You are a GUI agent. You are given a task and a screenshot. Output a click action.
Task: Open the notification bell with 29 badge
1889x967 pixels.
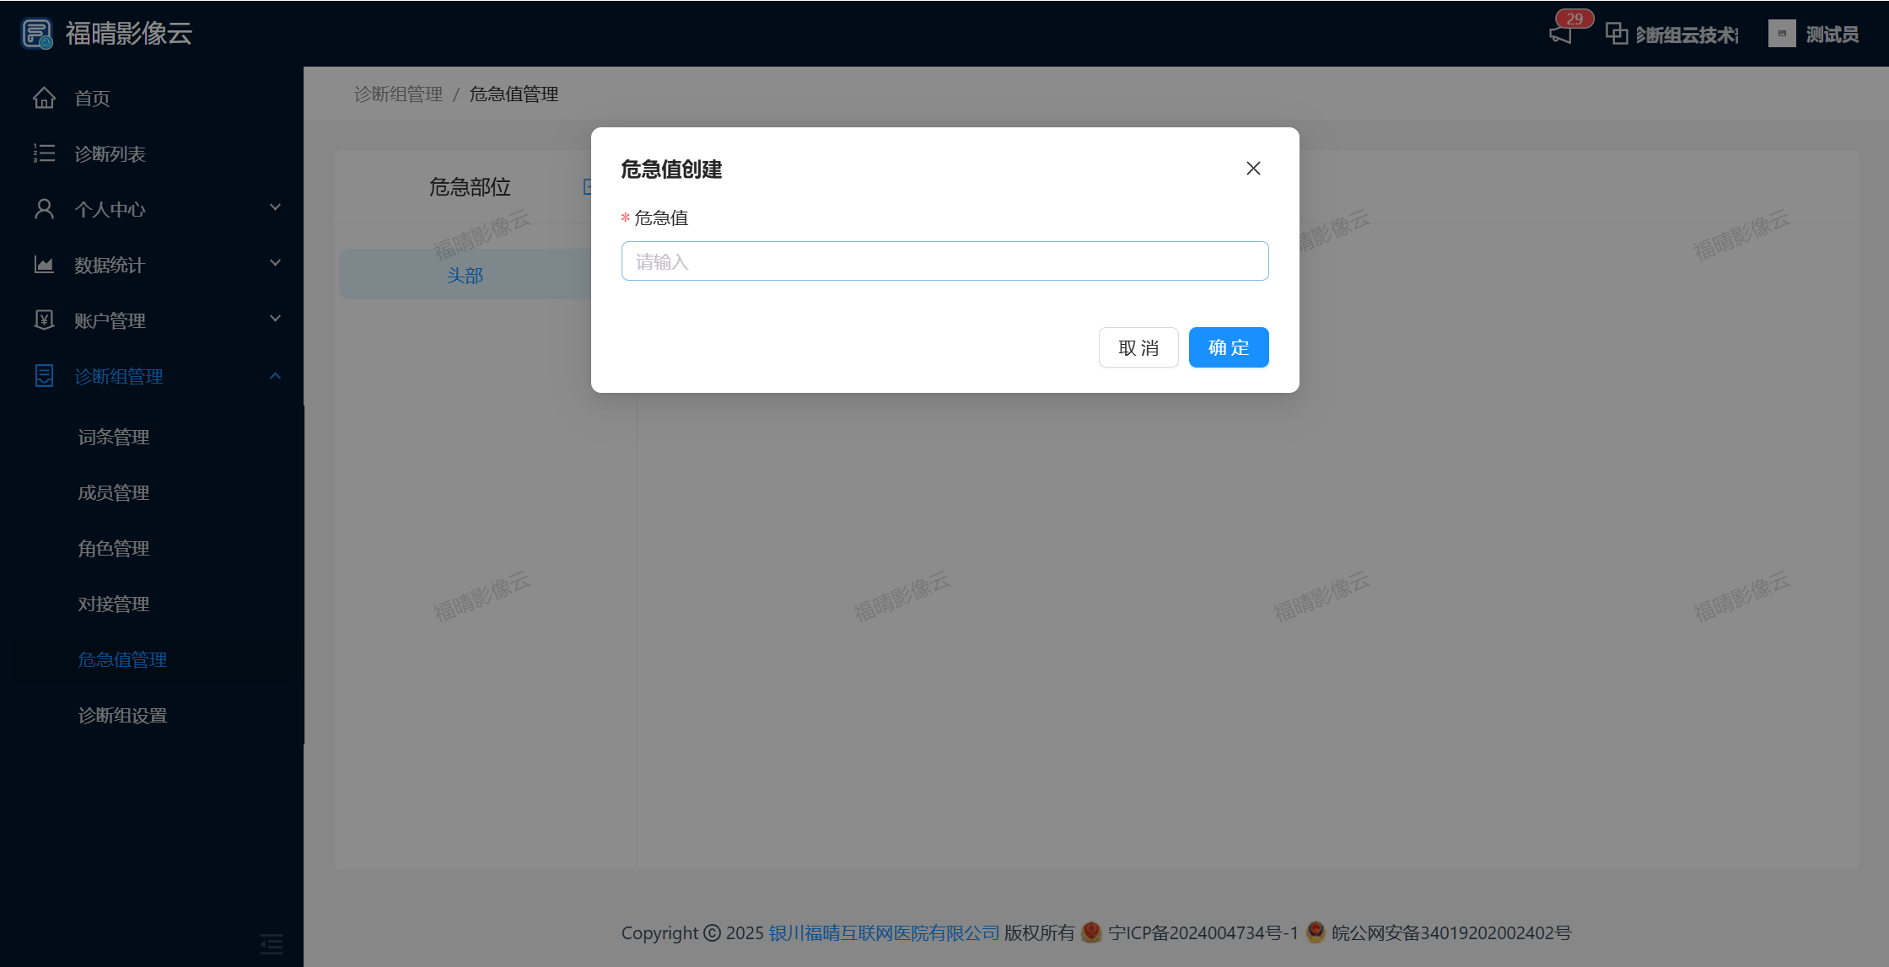point(1561,34)
